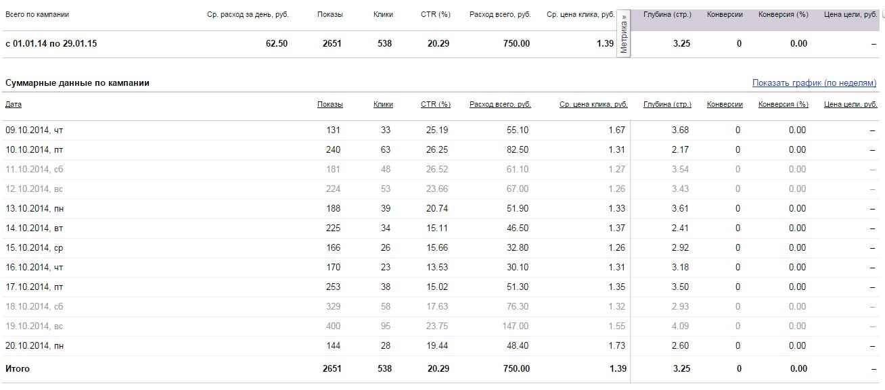Sort by Конверсии column header
885x390 pixels.
(x=725, y=105)
